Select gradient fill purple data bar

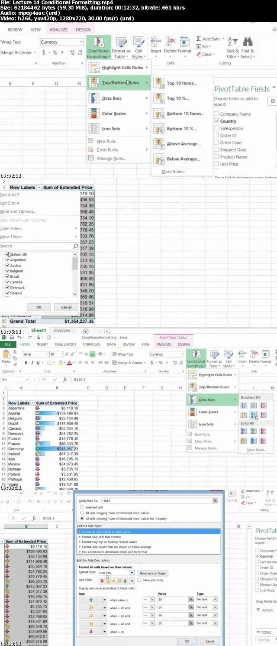point(263,416)
